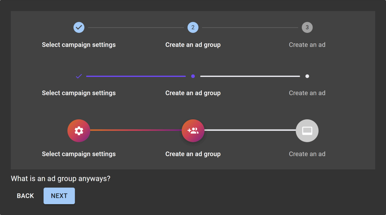The width and height of the screenshot is (386, 215).
Task: Select the blue number 2 step circle
Action: 193,27
